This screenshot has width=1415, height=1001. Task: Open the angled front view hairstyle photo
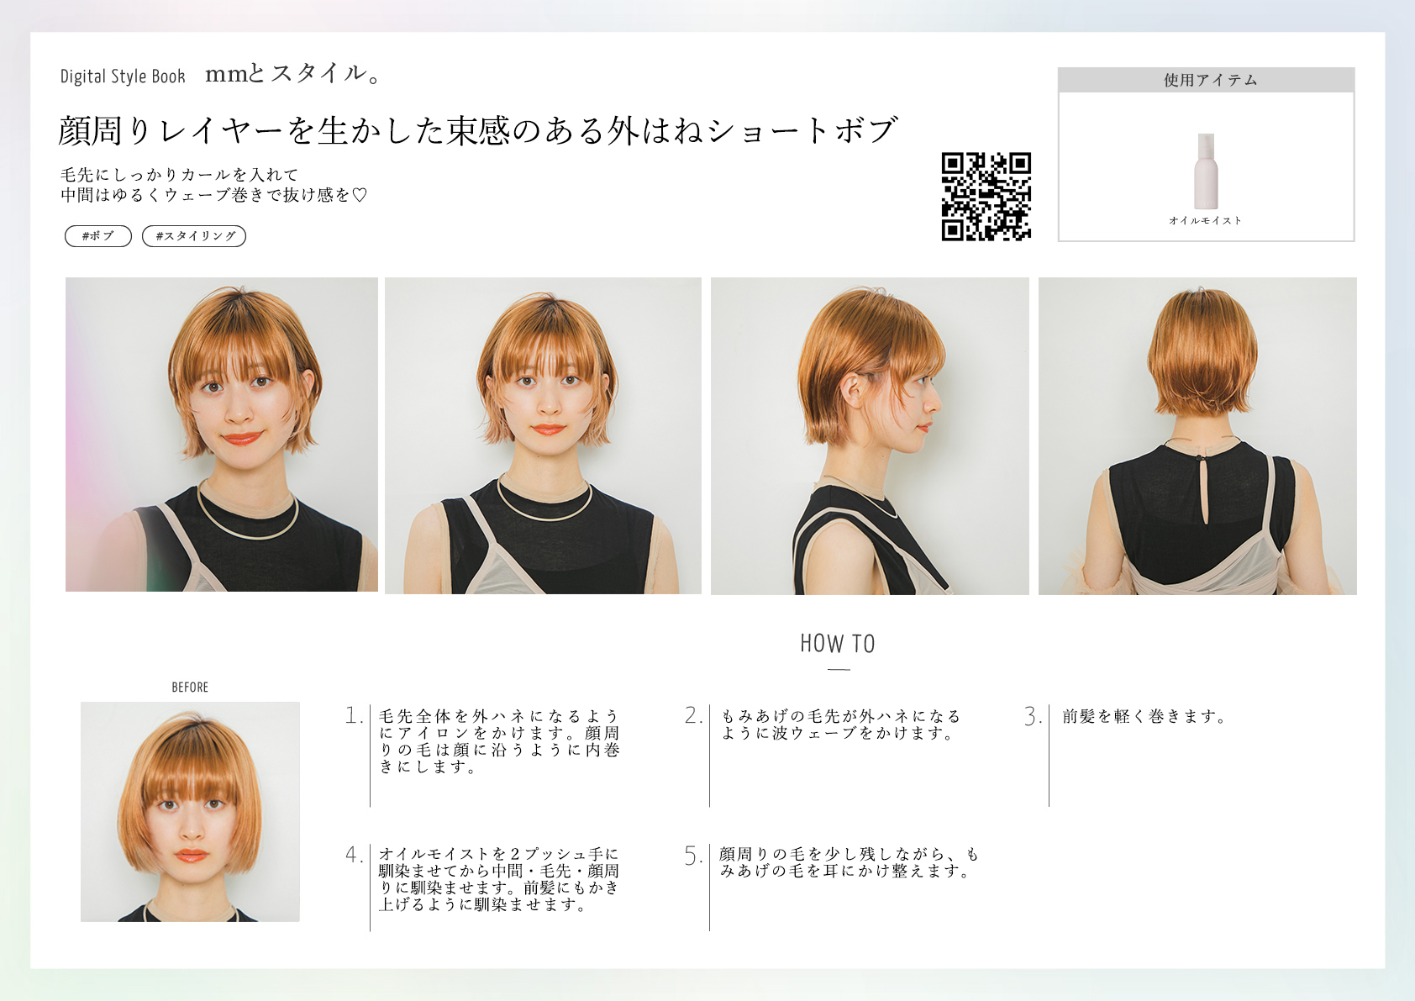tap(222, 435)
